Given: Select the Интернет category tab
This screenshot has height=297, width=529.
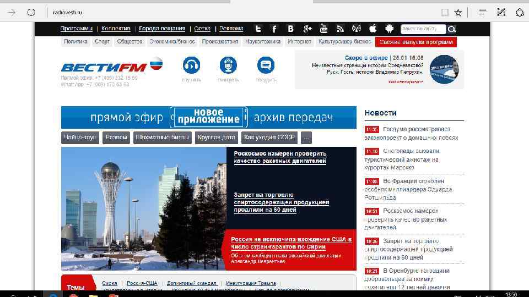Looking at the screenshot, I should tap(299, 42).
